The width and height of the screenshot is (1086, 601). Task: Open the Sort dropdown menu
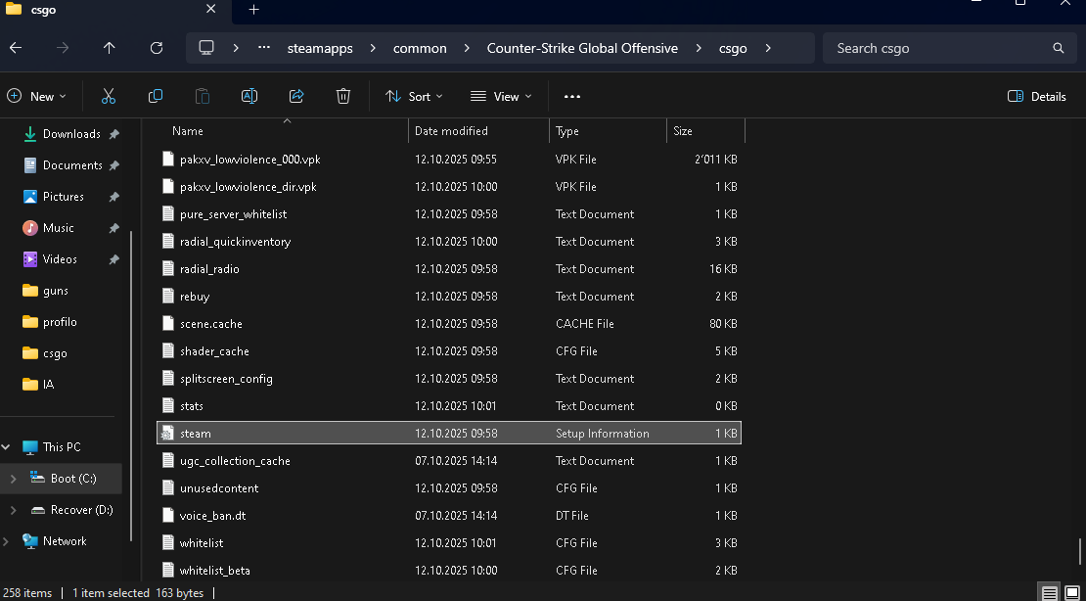click(x=414, y=96)
